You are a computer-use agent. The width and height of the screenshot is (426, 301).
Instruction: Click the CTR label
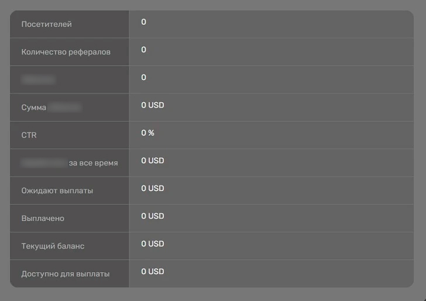click(29, 135)
